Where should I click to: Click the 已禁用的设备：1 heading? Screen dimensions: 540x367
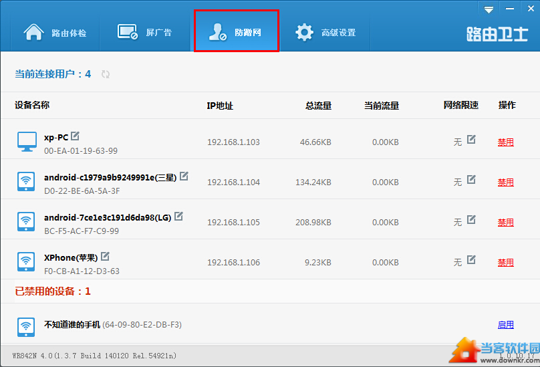pos(53,291)
